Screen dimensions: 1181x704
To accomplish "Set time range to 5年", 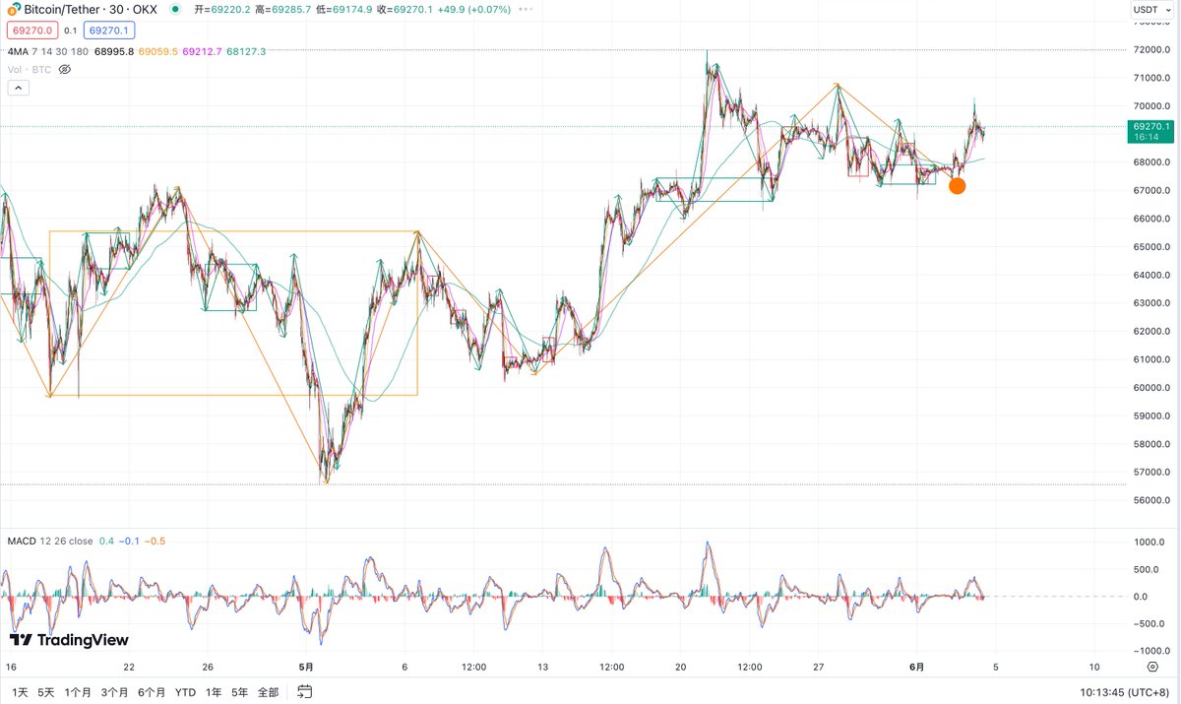I will point(240,692).
